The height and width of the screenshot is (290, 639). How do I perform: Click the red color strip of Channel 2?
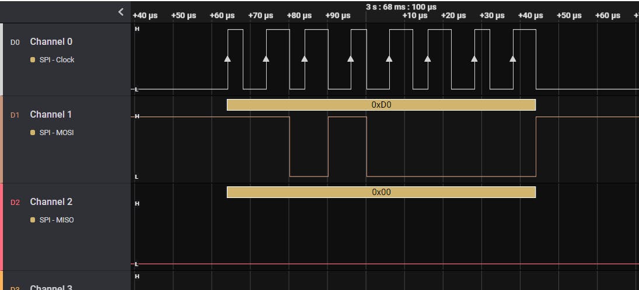[1, 227]
